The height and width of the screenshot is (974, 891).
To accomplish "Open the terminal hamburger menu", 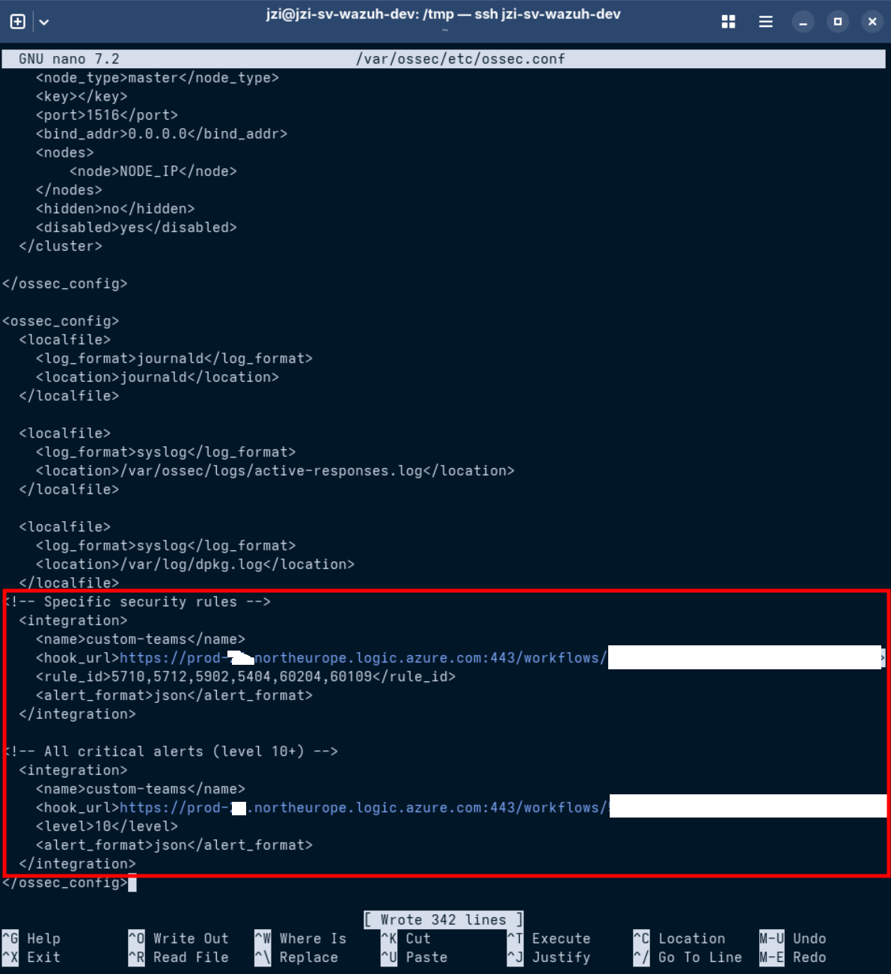I will click(x=765, y=22).
